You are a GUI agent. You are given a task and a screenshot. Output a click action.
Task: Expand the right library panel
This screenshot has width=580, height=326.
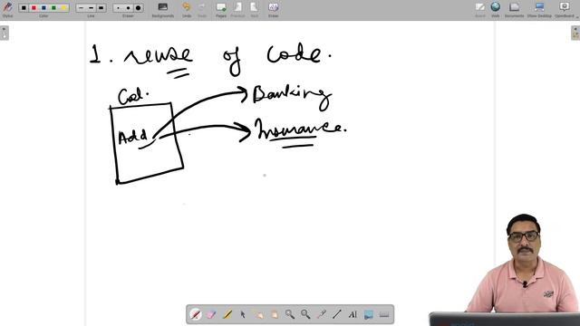(x=575, y=33)
